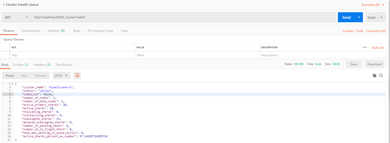Open the Save request dropdown arrow
390x143 pixels.
381,17
